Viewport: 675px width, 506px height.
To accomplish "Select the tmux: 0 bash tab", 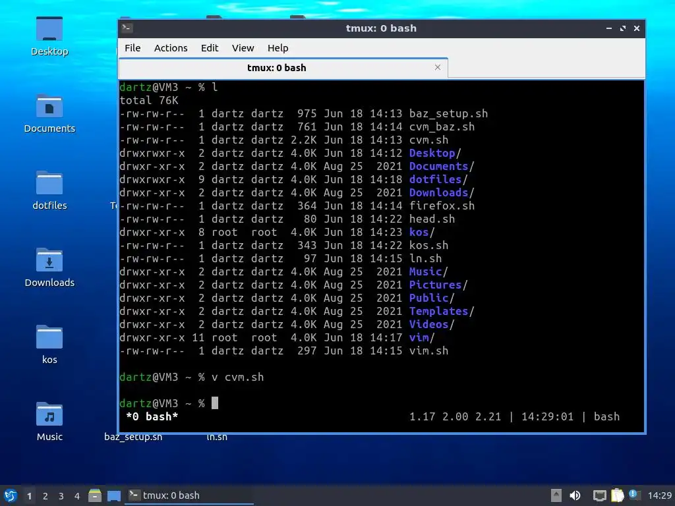I will [x=283, y=68].
